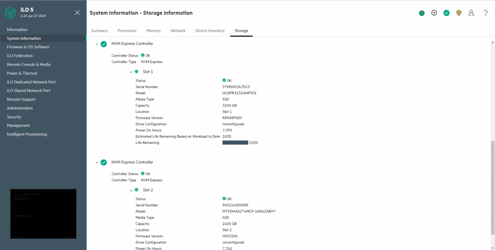Screen dimensions: 495x250
Task: Select System Information in the sidebar
Action: [x=43, y=38]
